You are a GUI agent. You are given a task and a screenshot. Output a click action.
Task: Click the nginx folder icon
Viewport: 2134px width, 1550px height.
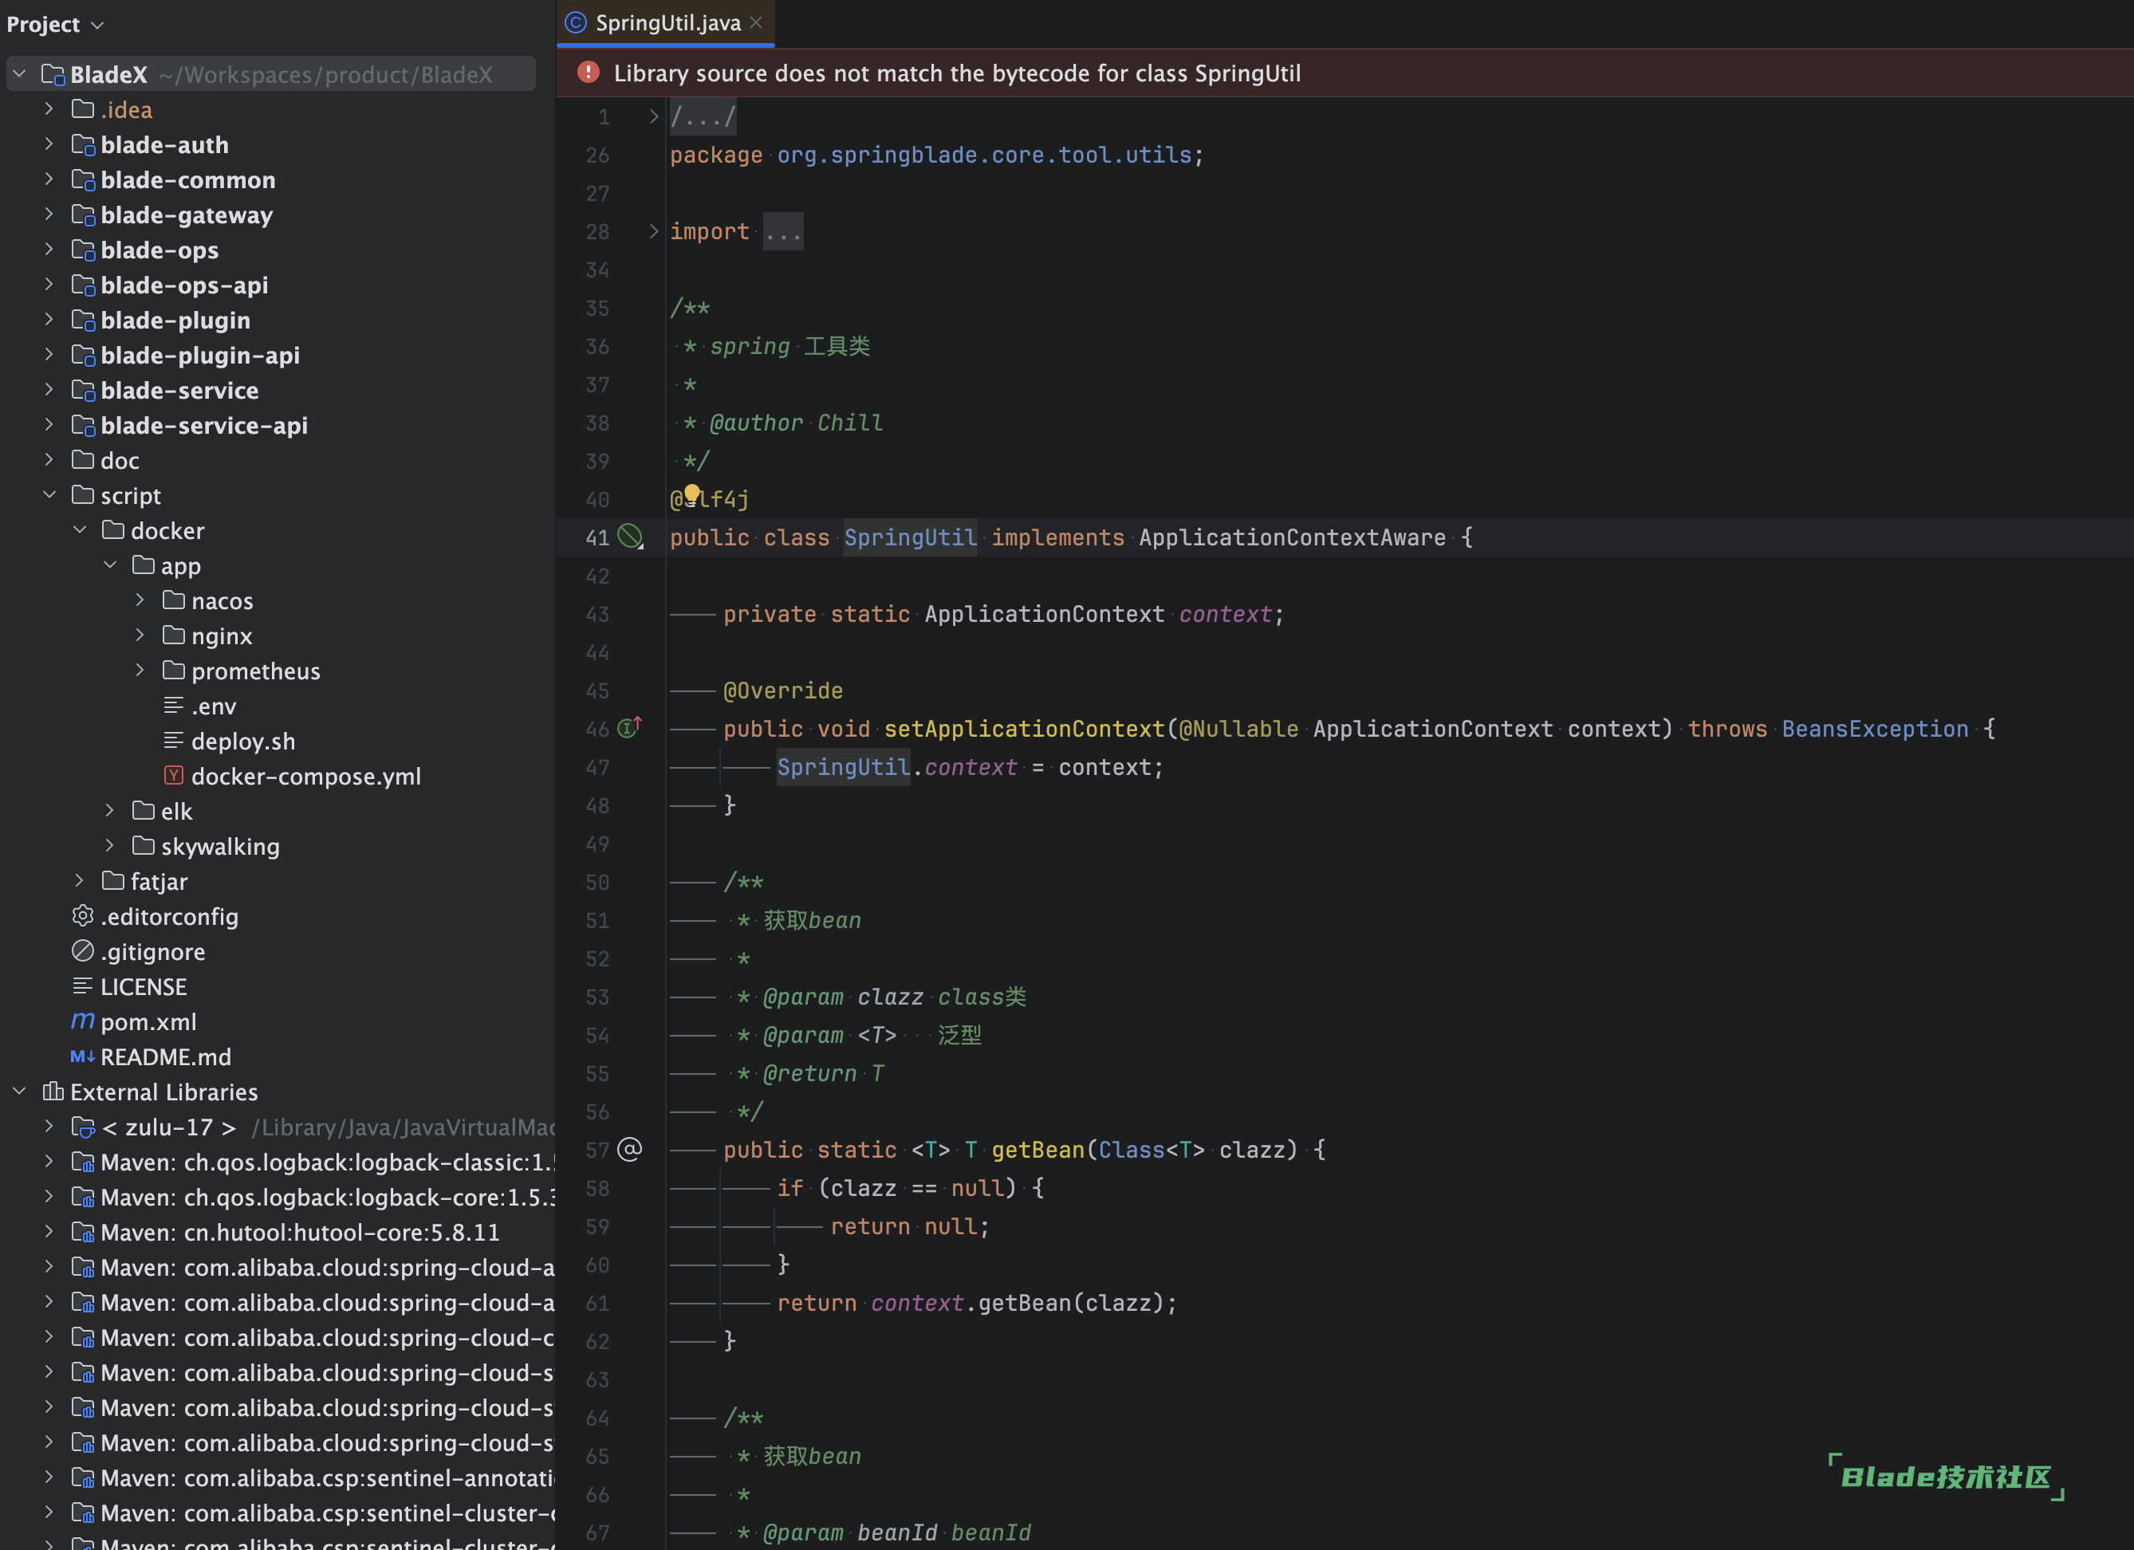click(x=173, y=635)
